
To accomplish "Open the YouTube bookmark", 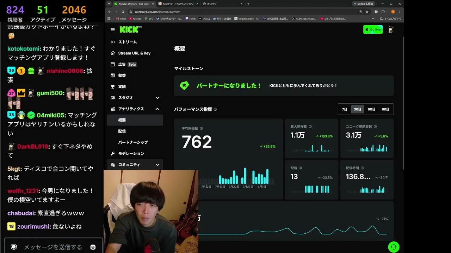I will pyautogui.click(x=135, y=19).
